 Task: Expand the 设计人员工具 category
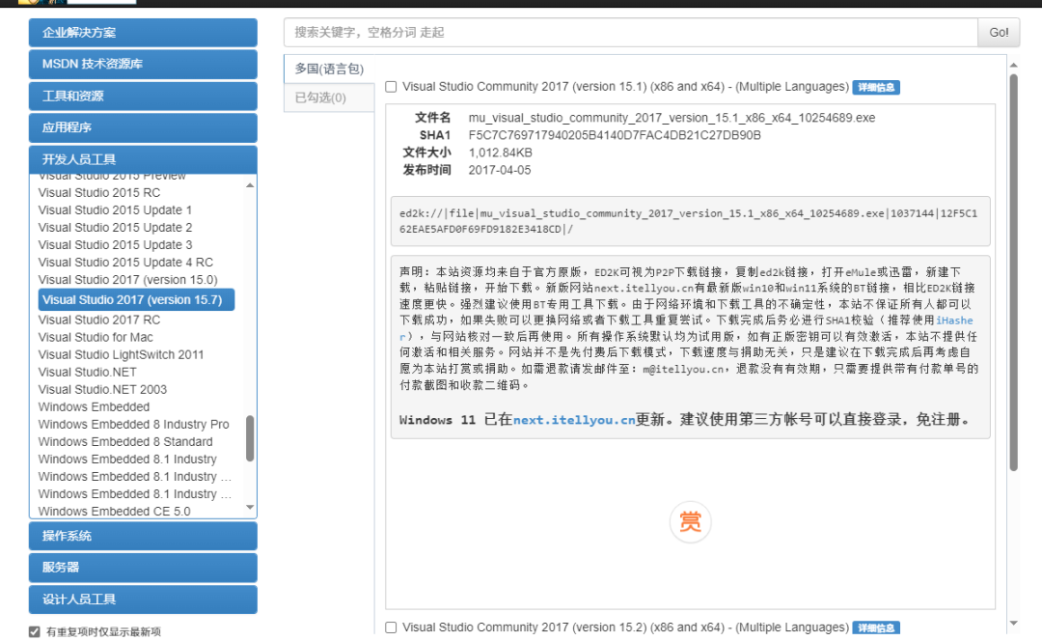point(142,599)
